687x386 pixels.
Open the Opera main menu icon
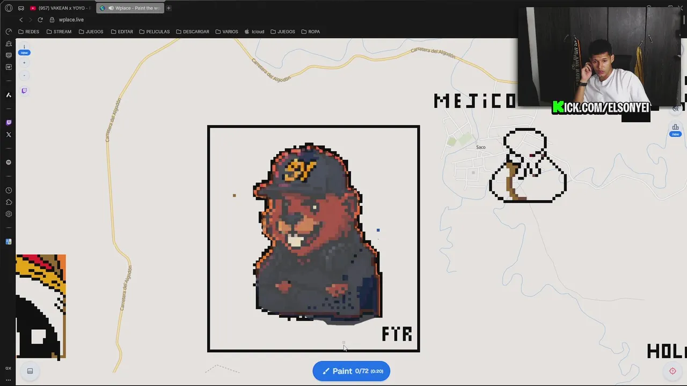[x=9, y=8]
